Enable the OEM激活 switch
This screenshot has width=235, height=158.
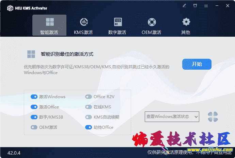point(34,127)
